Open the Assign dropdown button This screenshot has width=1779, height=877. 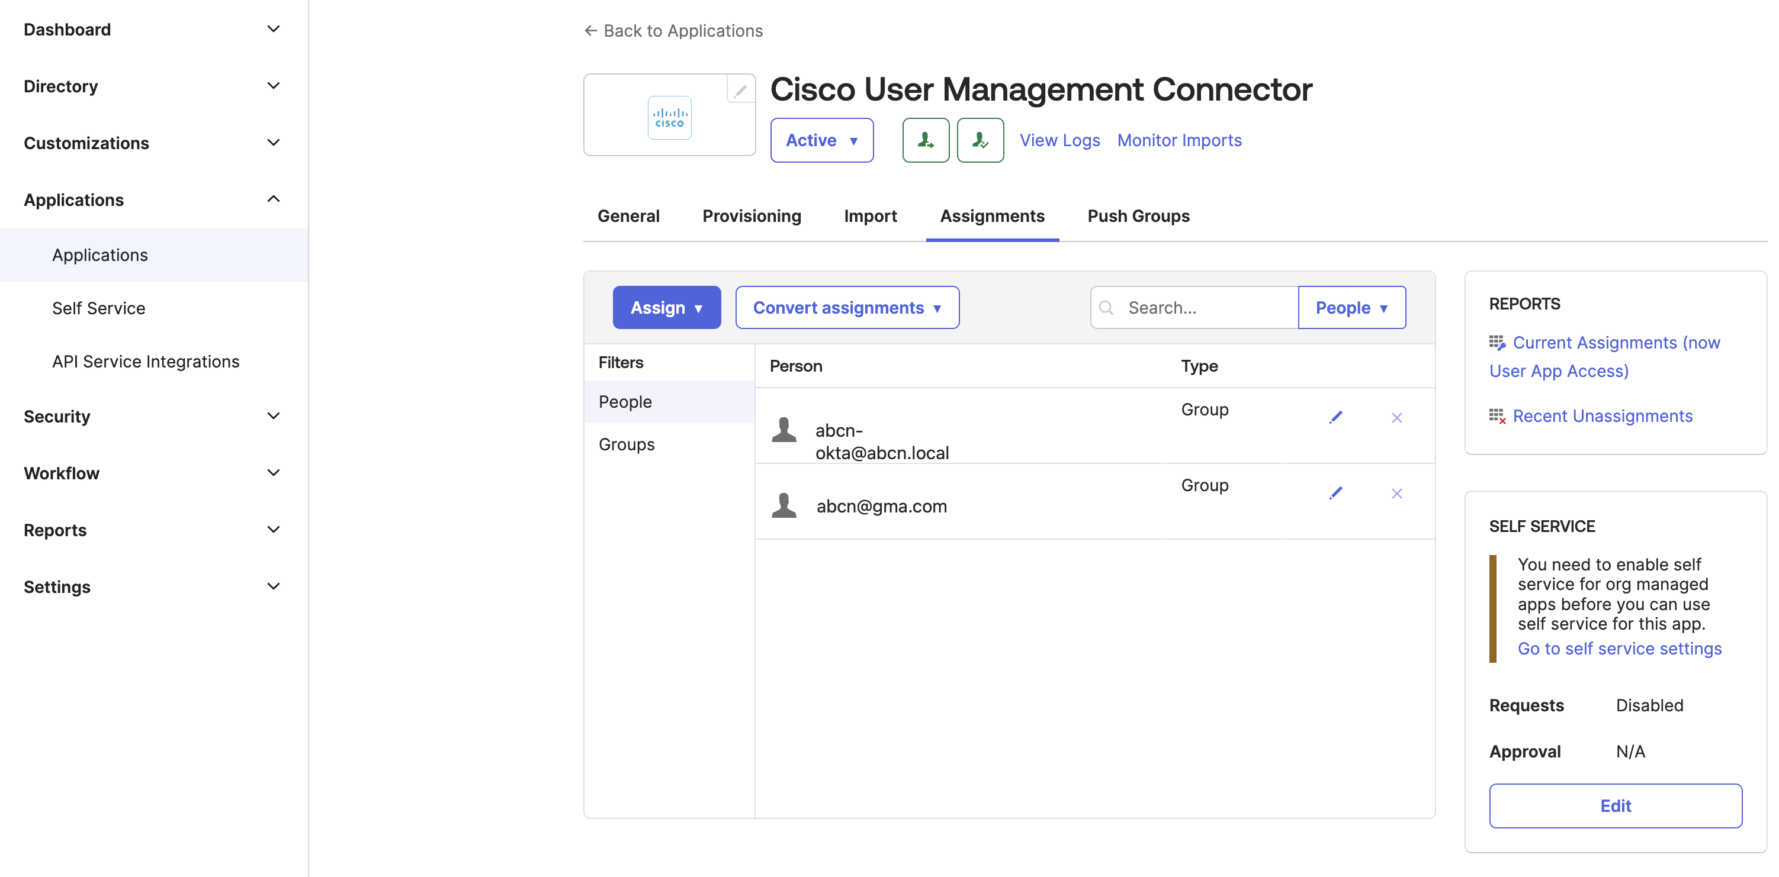666,308
